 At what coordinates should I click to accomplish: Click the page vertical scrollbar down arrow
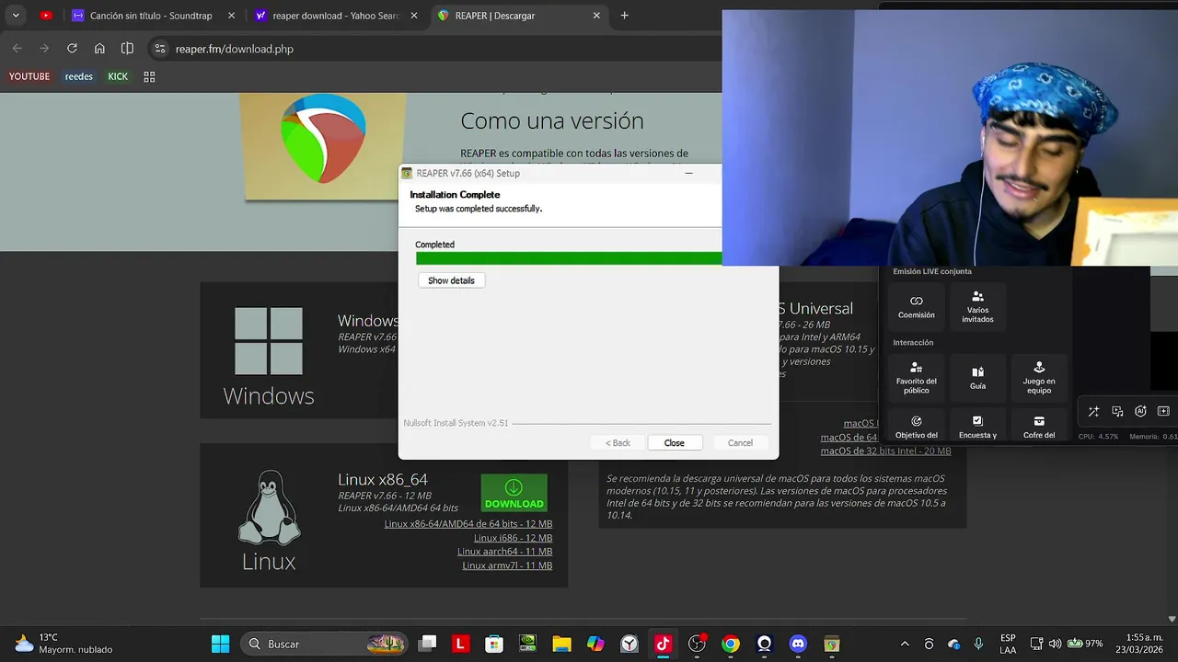pyautogui.click(x=1172, y=620)
